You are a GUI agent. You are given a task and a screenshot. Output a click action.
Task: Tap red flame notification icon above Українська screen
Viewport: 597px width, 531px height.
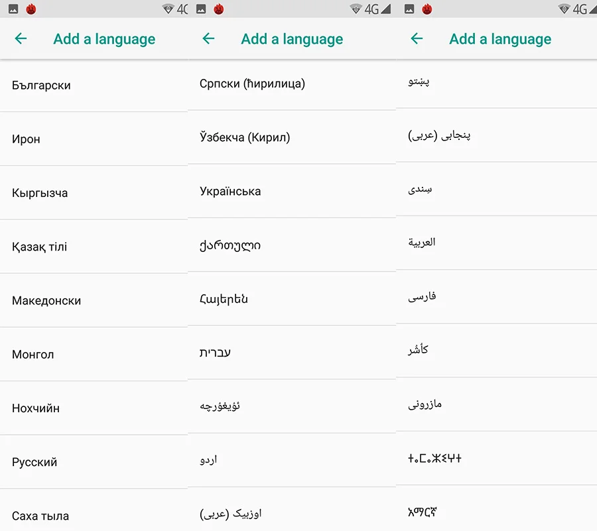click(x=218, y=9)
